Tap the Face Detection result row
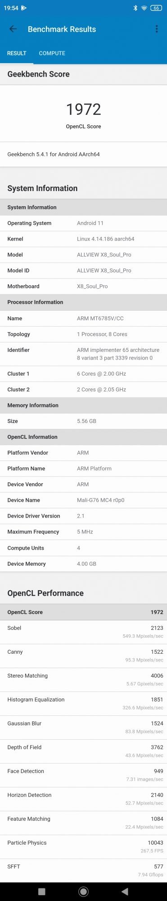 pos(83,775)
